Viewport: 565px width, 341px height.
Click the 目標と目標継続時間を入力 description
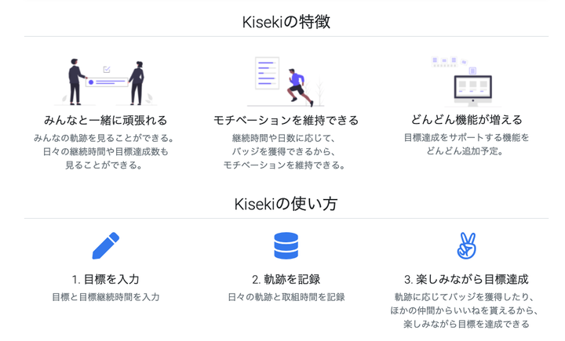[x=105, y=297]
